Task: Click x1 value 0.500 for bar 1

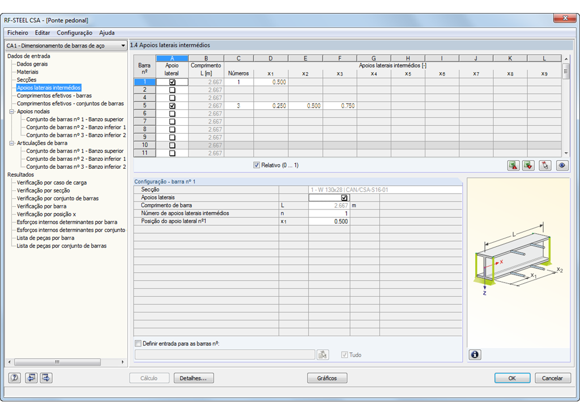Action: tap(271, 82)
